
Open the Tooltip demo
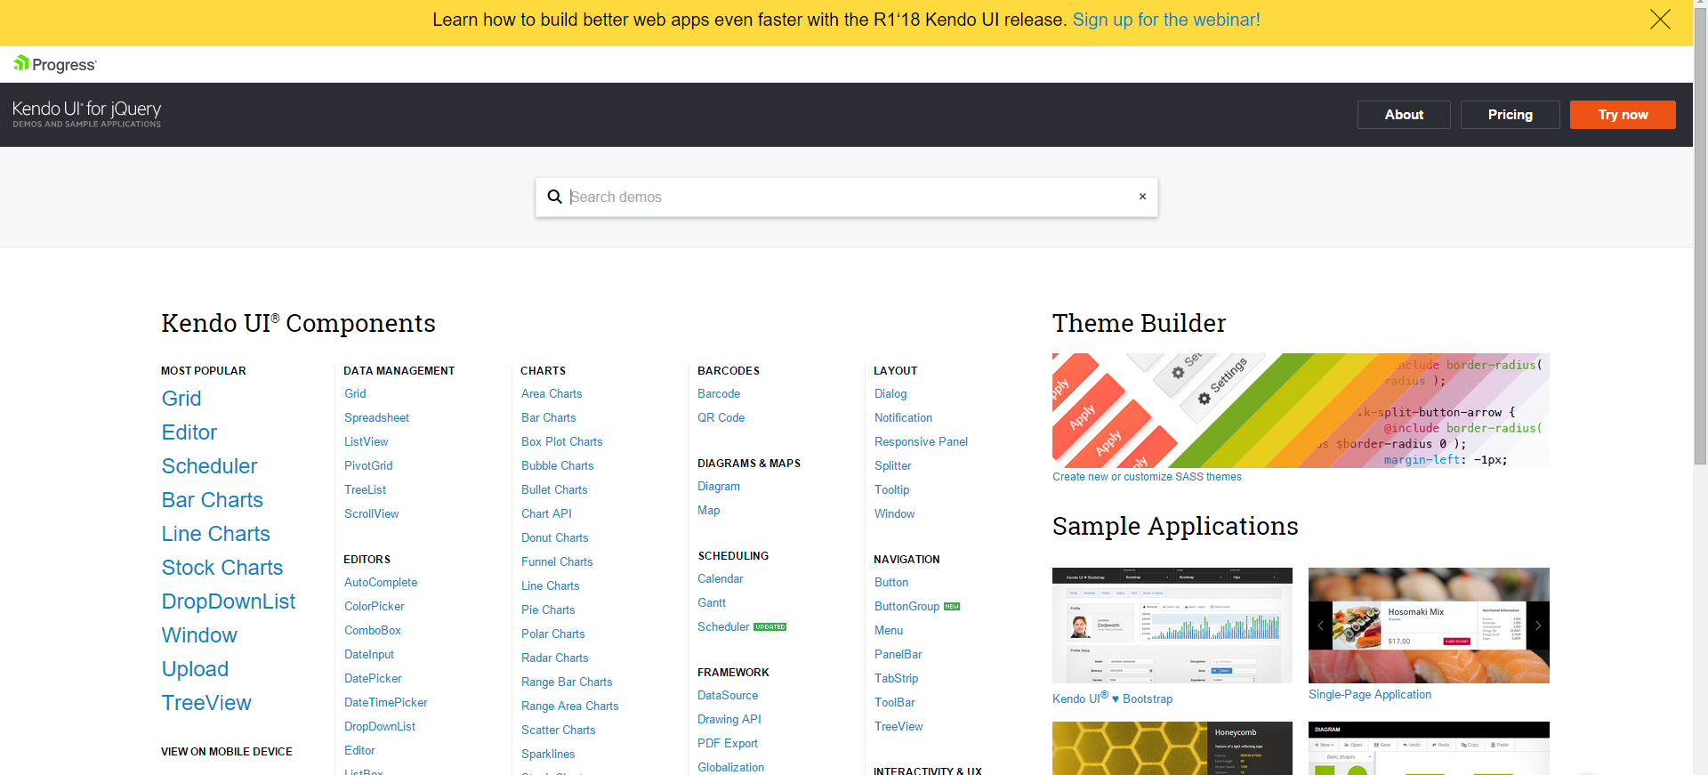pos(891,489)
